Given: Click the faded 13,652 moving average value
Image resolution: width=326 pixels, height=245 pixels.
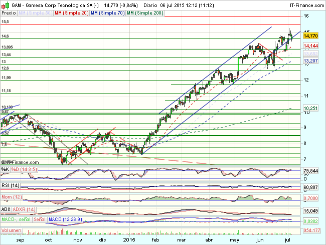Looking at the screenshot, I should [310, 54].
